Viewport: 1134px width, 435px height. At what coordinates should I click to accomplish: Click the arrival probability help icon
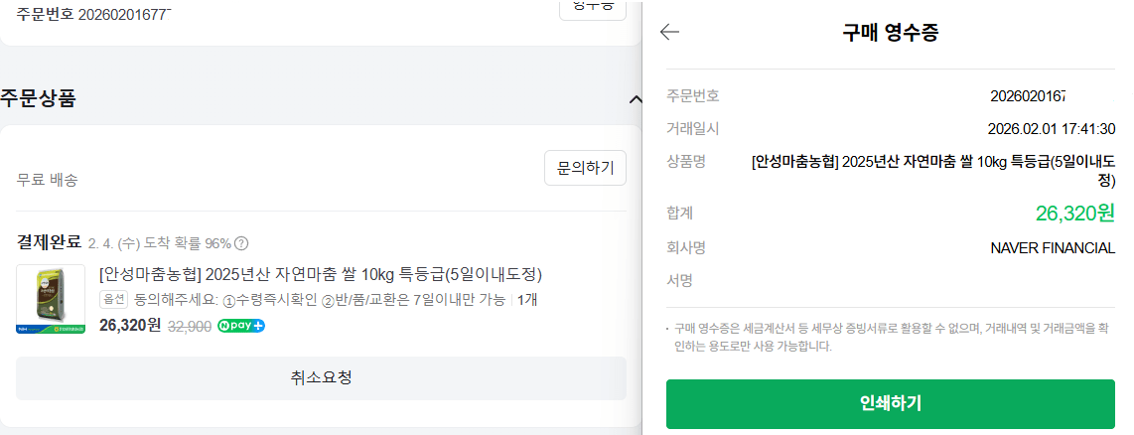241,243
